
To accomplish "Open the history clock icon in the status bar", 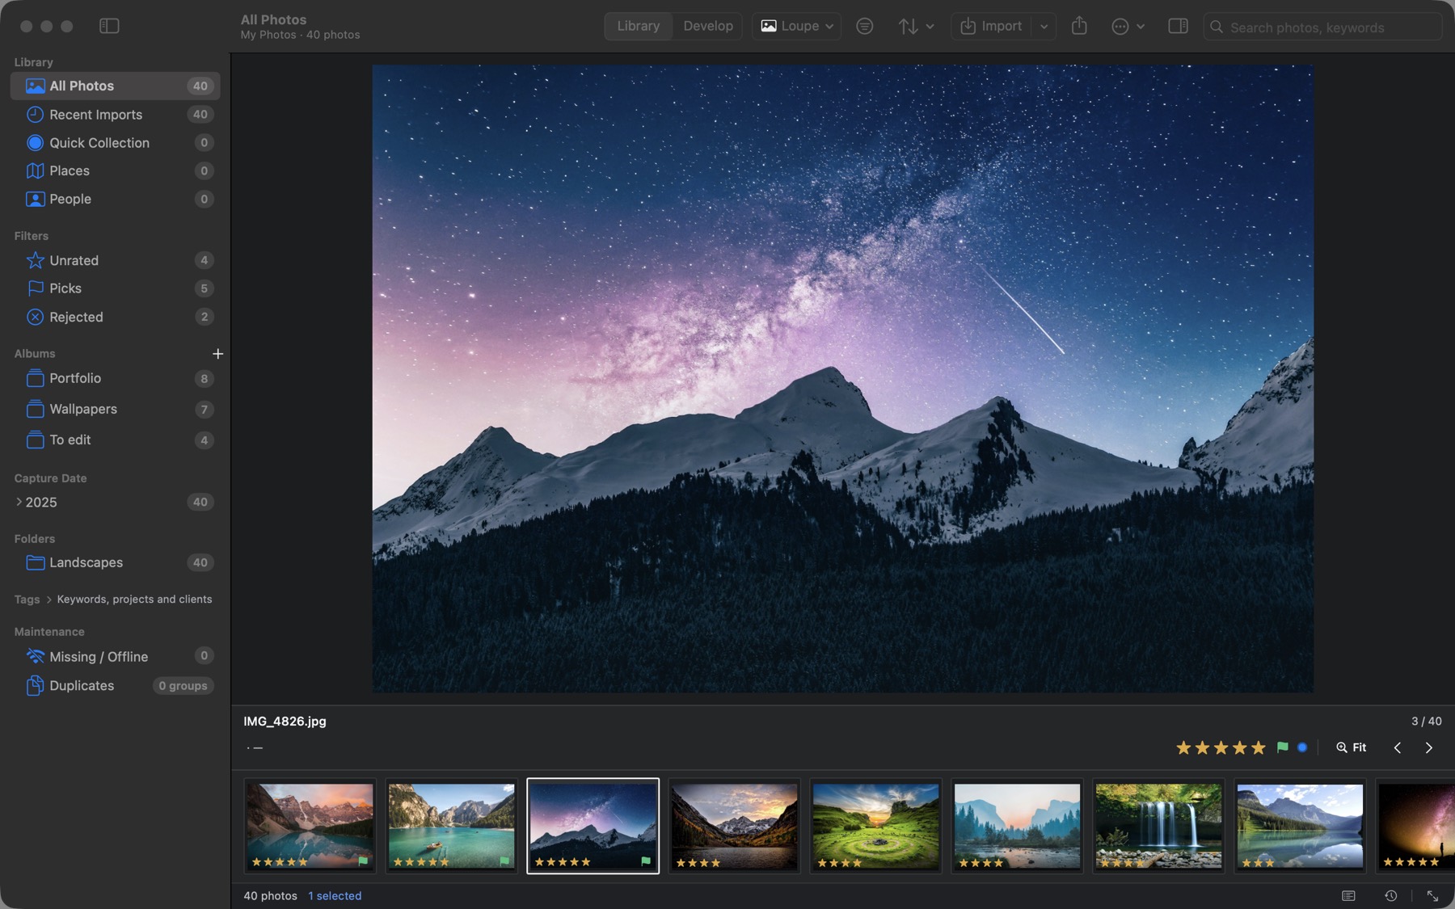I will [1390, 895].
